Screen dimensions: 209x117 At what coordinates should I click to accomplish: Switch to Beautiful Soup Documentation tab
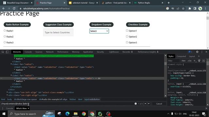[18, 3]
